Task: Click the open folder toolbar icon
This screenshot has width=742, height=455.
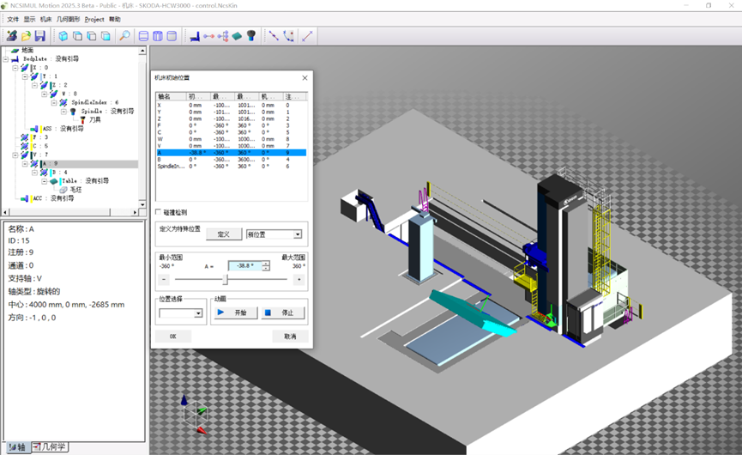Action: [x=26, y=36]
